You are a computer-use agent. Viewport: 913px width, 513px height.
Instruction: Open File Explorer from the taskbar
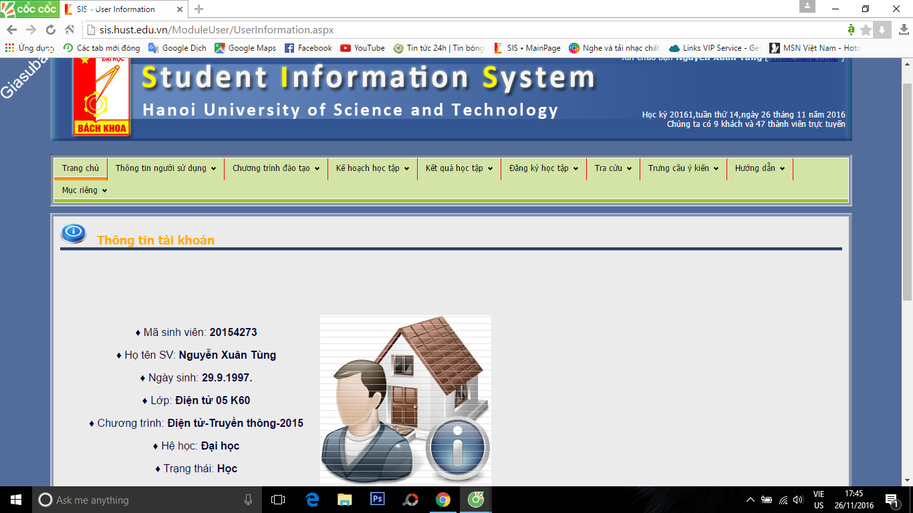click(344, 500)
